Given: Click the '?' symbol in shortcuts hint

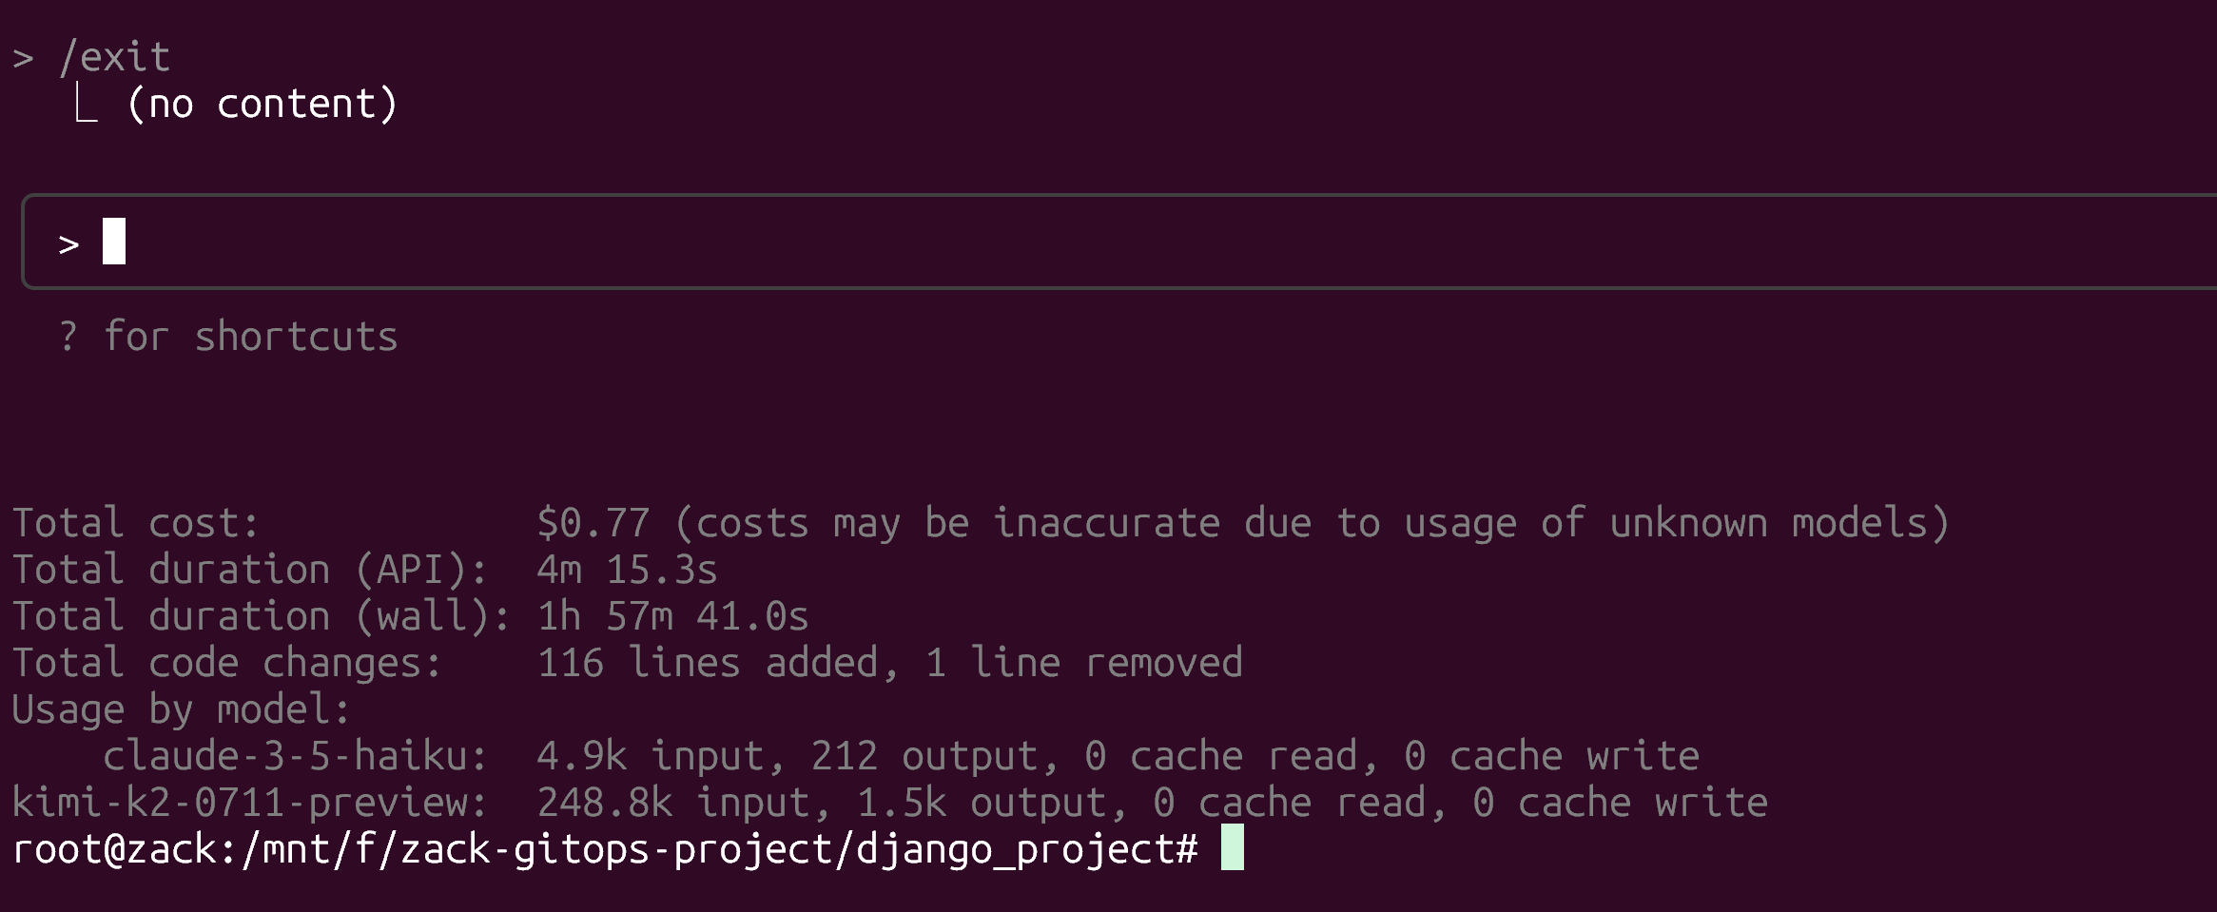Looking at the screenshot, I should (x=68, y=337).
